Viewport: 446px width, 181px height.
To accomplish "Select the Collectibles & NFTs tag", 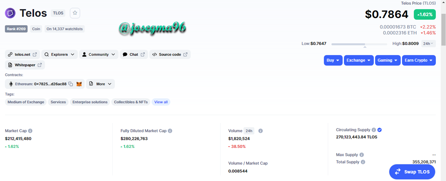I will [x=131, y=102].
